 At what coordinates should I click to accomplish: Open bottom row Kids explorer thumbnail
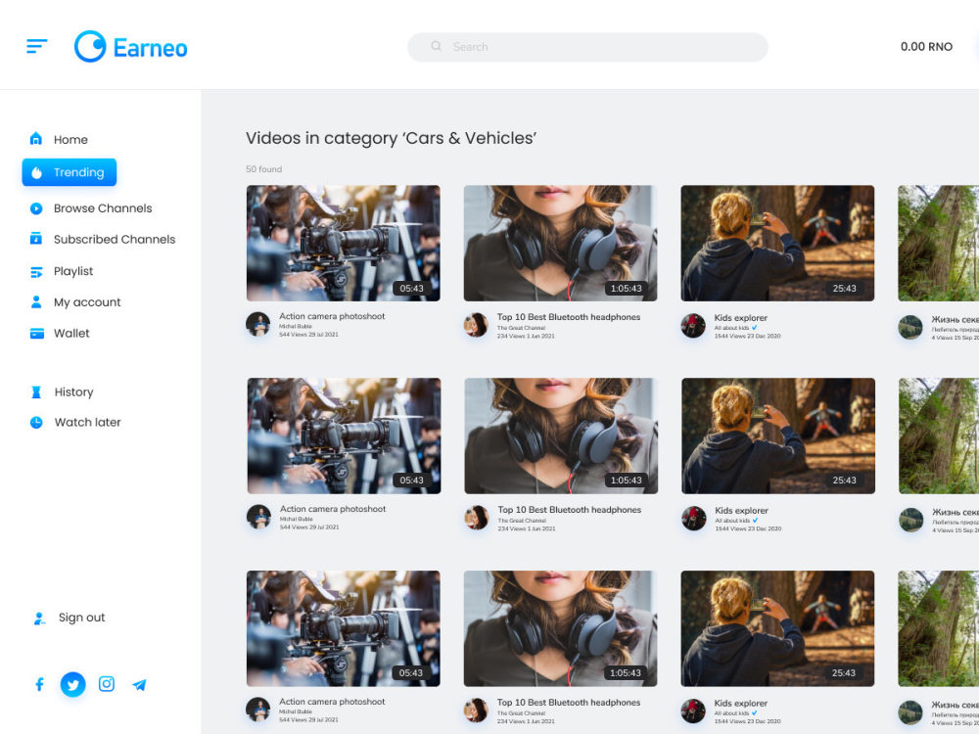tap(777, 628)
